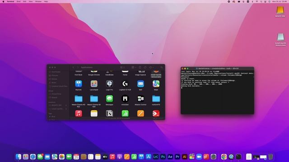The width and height of the screenshot is (289, 162).
Task: Click the Finder search magnifier icon
Action: click(x=162, y=67)
